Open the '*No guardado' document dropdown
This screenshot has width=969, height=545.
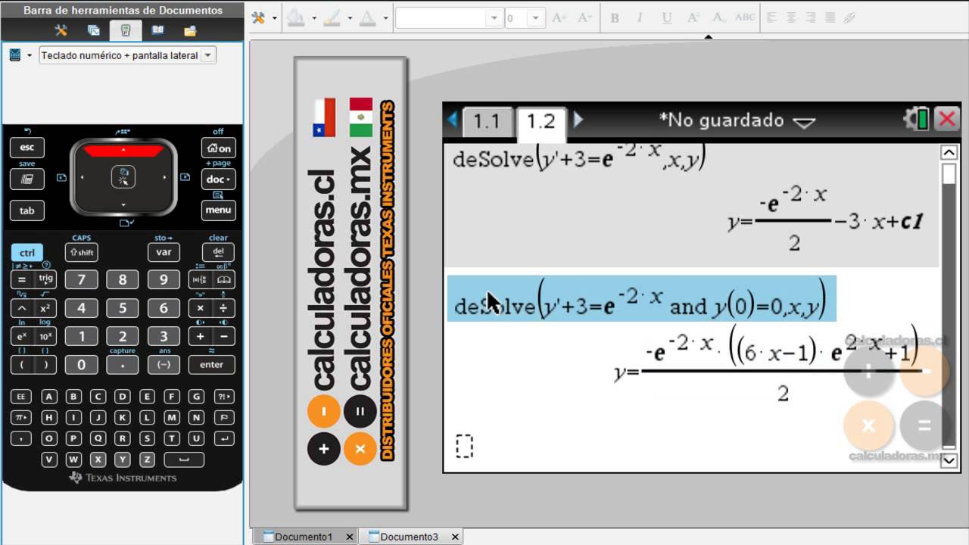pos(737,120)
